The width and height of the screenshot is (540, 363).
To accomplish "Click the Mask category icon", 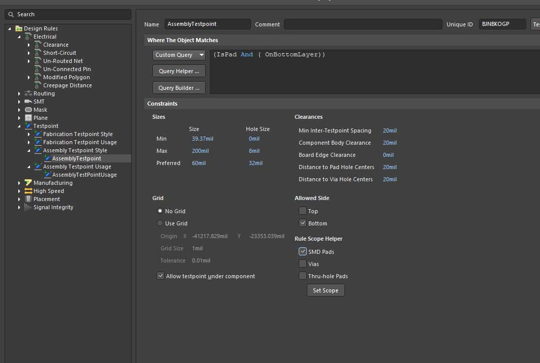I will [28, 110].
